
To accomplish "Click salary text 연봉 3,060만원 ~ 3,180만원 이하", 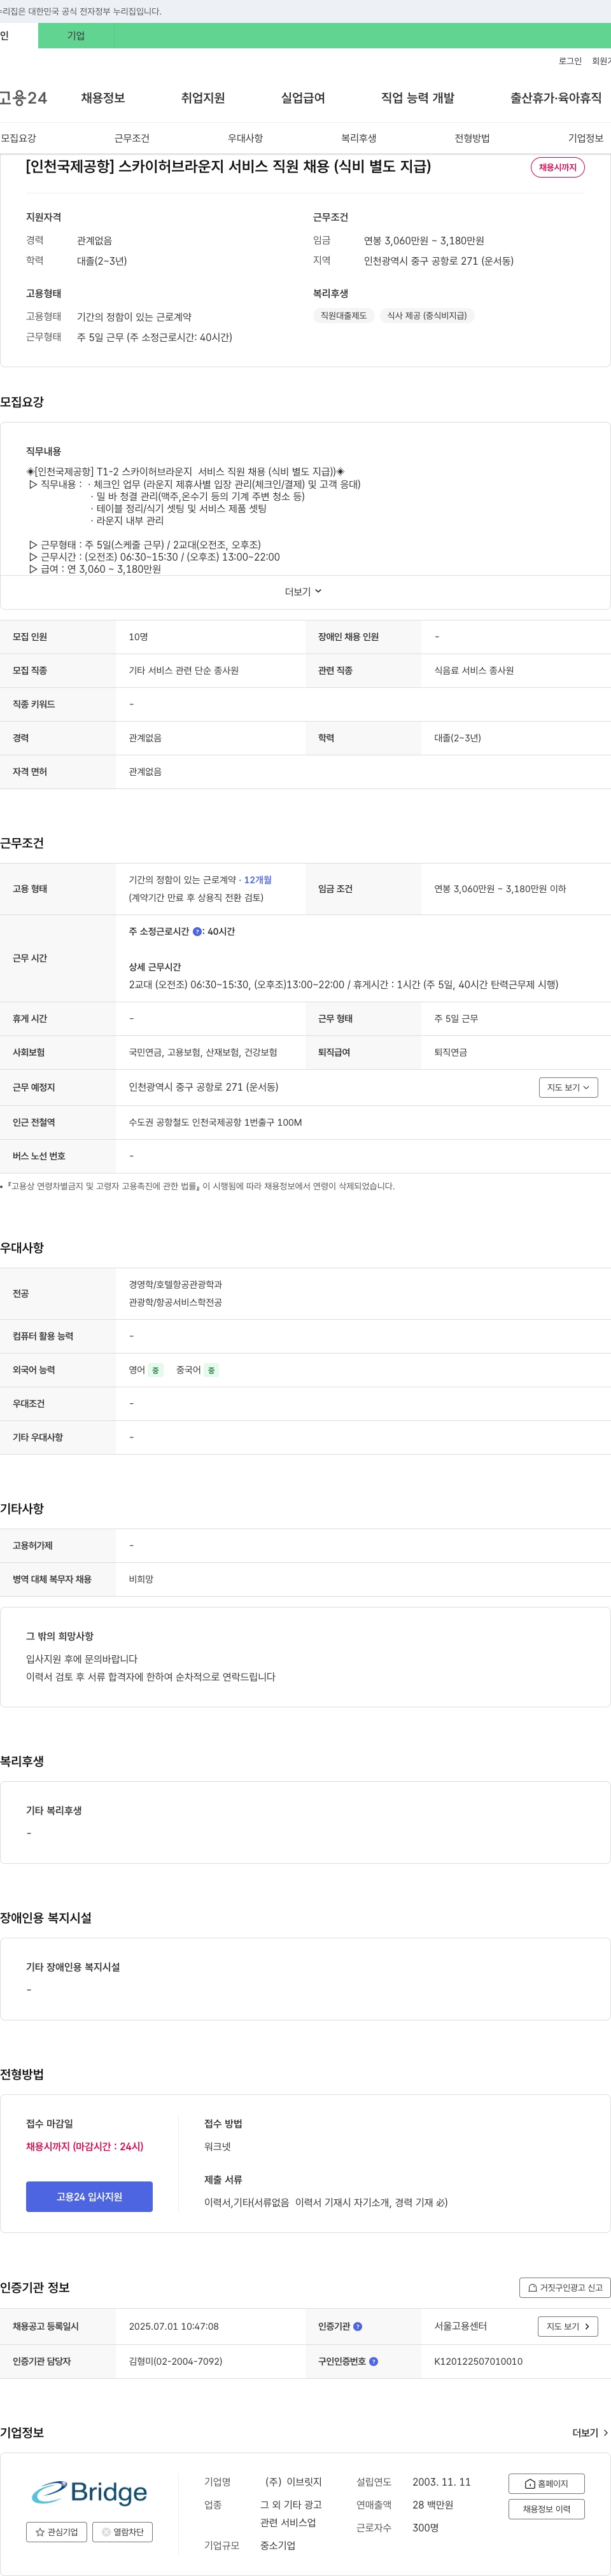I will tap(500, 888).
